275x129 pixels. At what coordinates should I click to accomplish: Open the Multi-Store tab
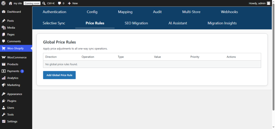tap(191, 12)
